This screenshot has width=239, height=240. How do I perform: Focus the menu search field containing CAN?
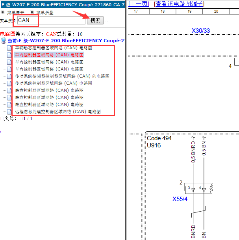click(x=51, y=20)
